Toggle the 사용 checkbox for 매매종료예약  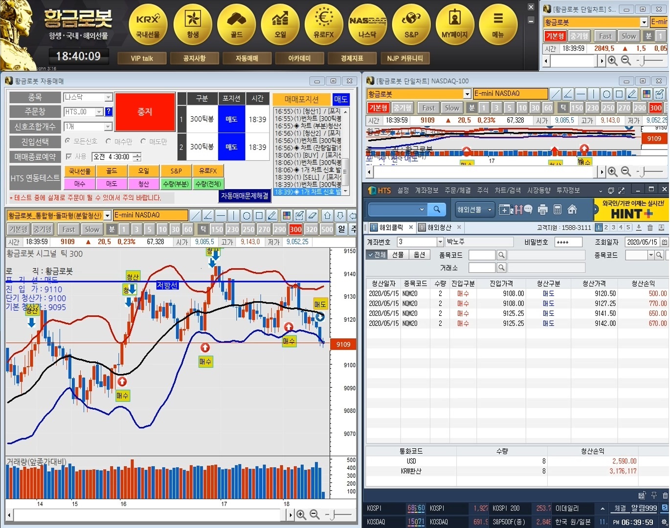point(69,156)
